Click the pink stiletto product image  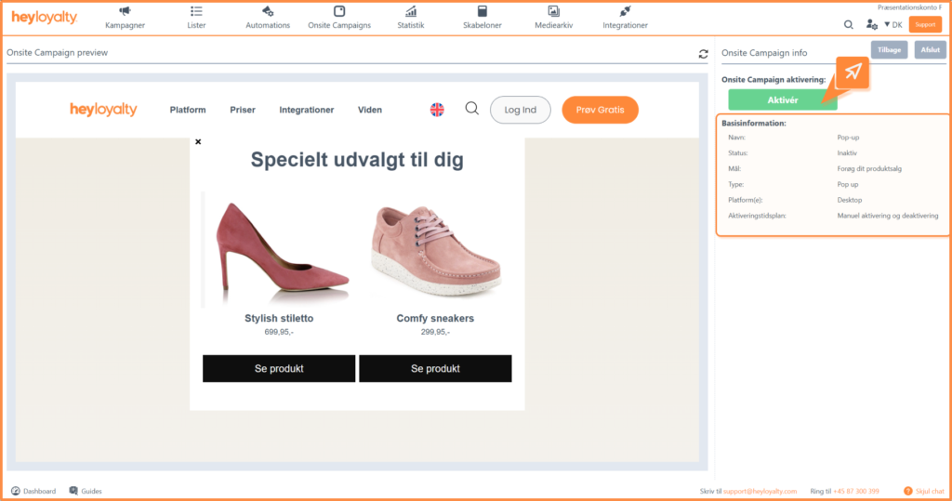(278, 249)
